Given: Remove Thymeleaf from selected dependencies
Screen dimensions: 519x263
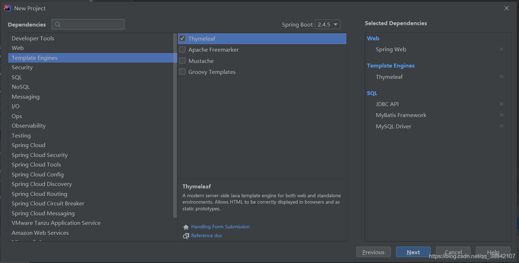Looking at the screenshot, I should click(502, 76).
